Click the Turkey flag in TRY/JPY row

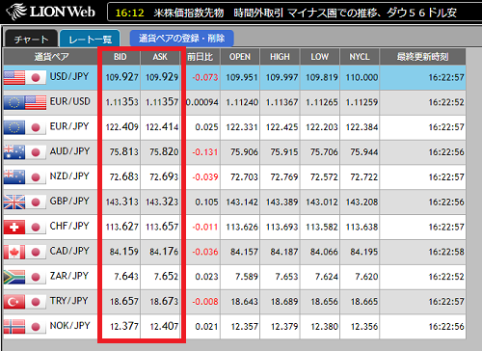click(14, 302)
